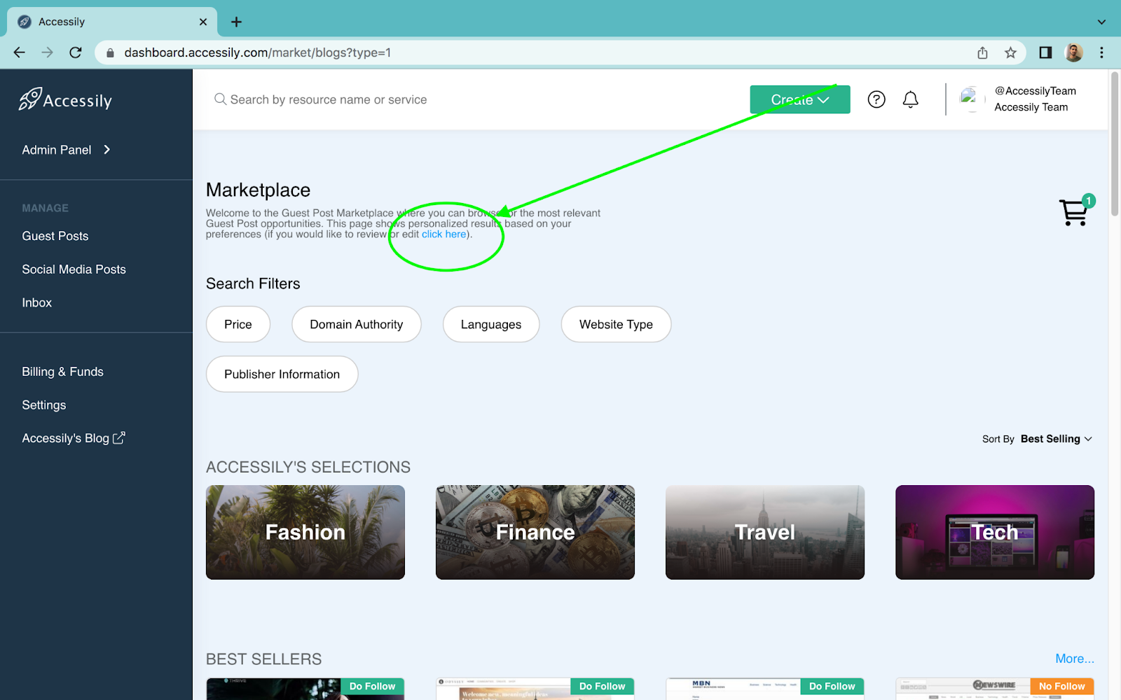Open the tab search chevron

pyautogui.click(x=1101, y=22)
